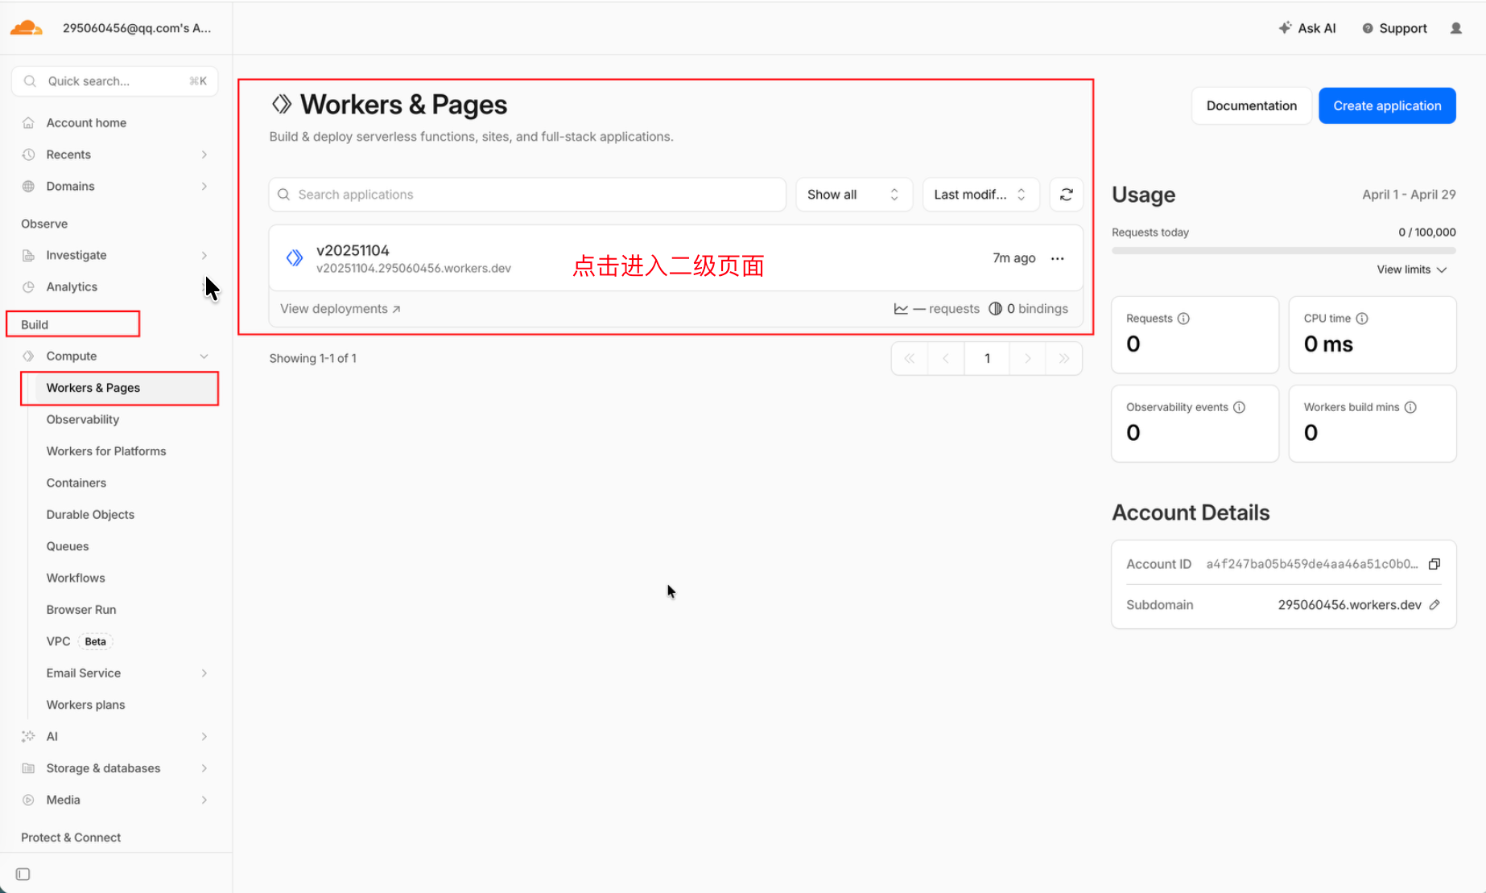Click the Requests today usage bar

(x=1283, y=251)
